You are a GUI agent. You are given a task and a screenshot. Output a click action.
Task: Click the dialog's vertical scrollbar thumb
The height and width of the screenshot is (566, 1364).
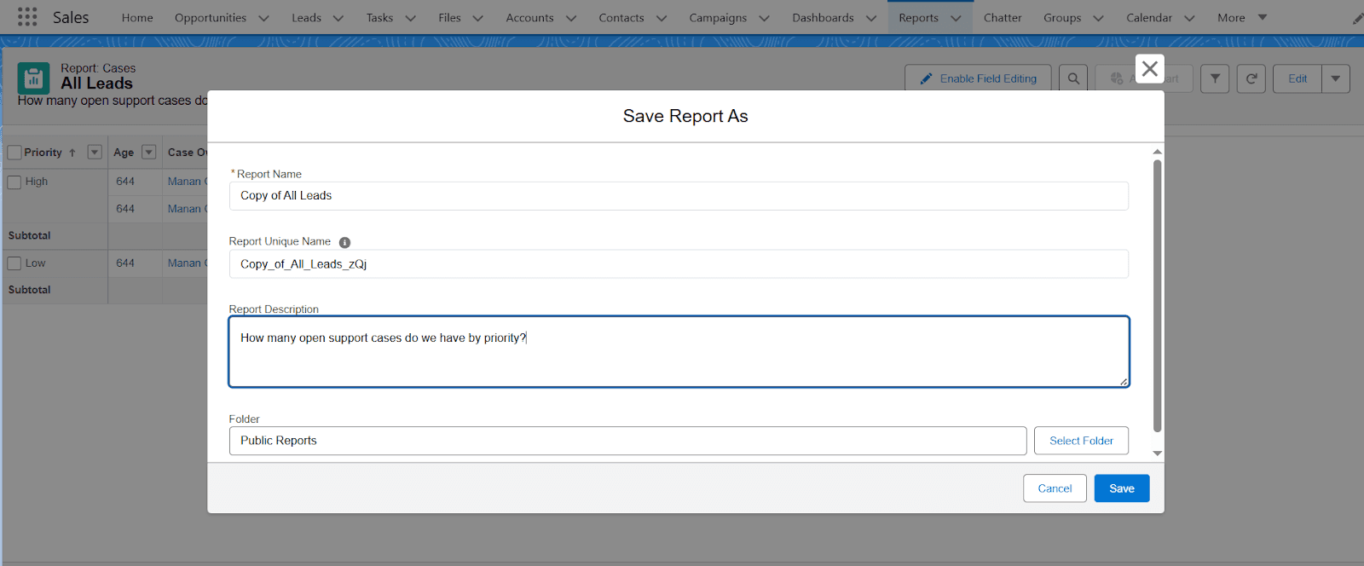coord(1157,296)
